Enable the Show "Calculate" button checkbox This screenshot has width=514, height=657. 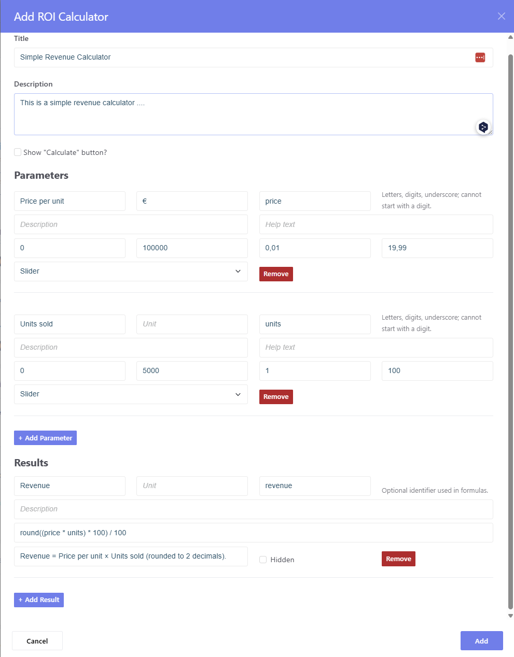pos(18,152)
